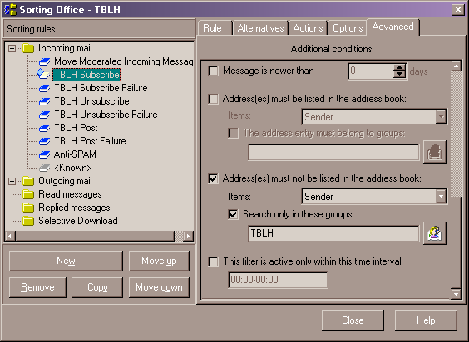
Task: Open address book groups picker next to TBLH
Action: click(x=435, y=233)
